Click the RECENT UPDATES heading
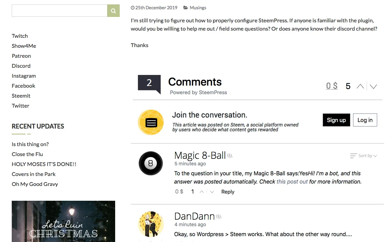The height and width of the screenshot is (242, 392). pos(38,126)
